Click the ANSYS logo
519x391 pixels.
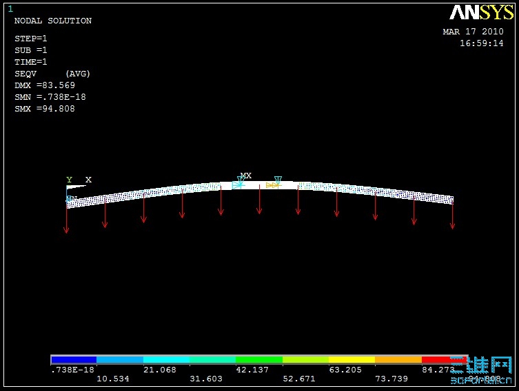coord(480,12)
